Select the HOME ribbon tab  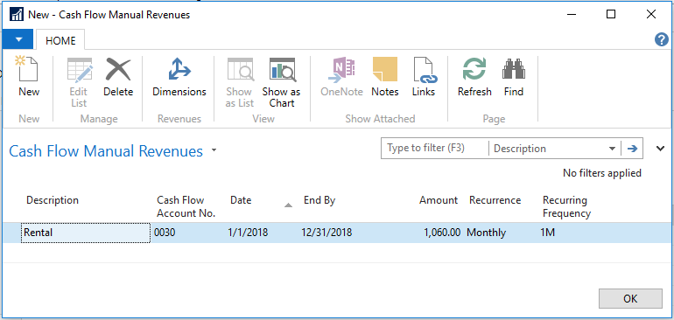pos(60,40)
